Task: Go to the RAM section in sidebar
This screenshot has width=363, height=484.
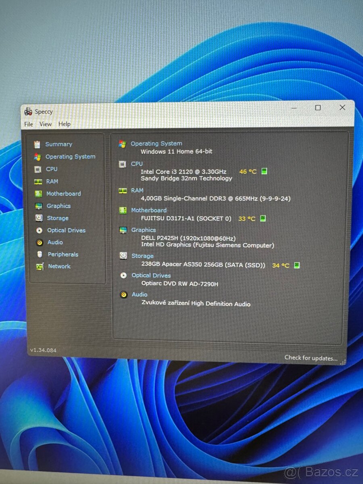Action: point(52,182)
